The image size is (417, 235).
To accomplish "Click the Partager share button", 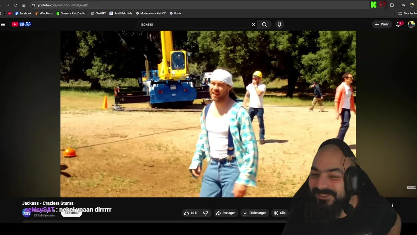I will [225, 213].
